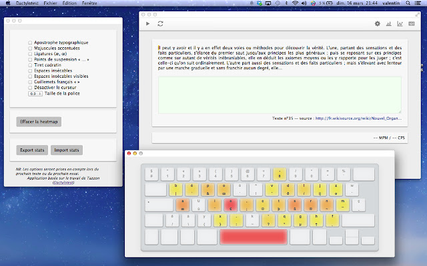Click the white 'w' key on heatmap
427x266 pixels.
point(352,190)
